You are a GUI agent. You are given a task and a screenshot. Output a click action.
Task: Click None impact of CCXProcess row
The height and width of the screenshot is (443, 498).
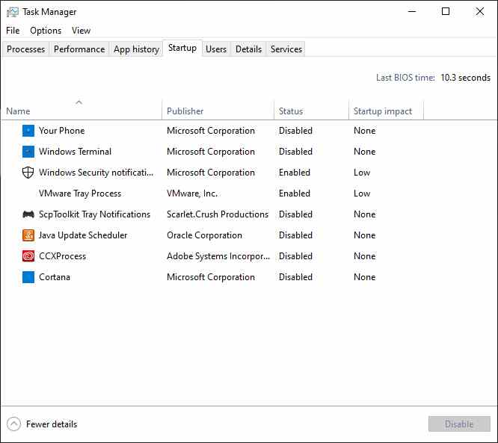[x=365, y=256]
